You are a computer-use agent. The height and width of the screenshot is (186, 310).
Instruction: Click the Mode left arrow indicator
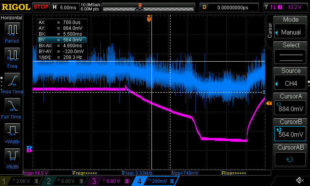pos(277,33)
